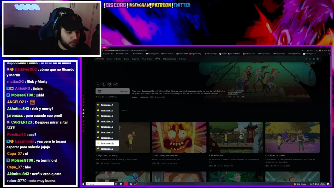Open Tienda in the navigation bar
The width and height of the screenshot is (334, 188).
182,59
